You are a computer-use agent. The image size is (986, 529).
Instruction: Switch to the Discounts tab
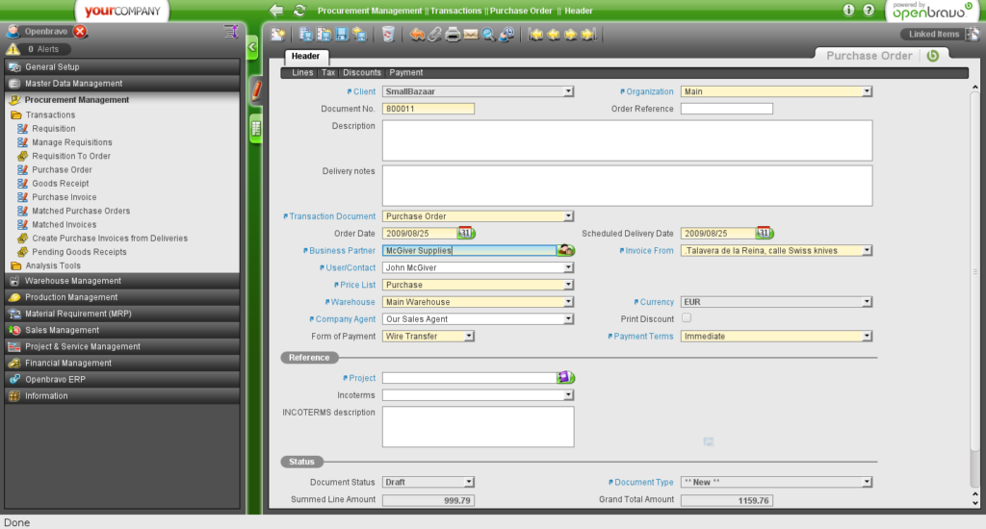click(x=362, y=73)
